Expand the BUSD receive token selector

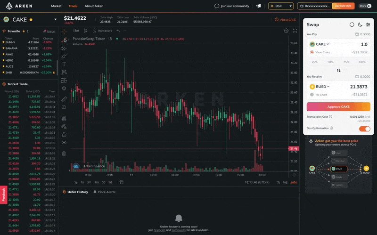pyautogui.click(x=320, y=87)
